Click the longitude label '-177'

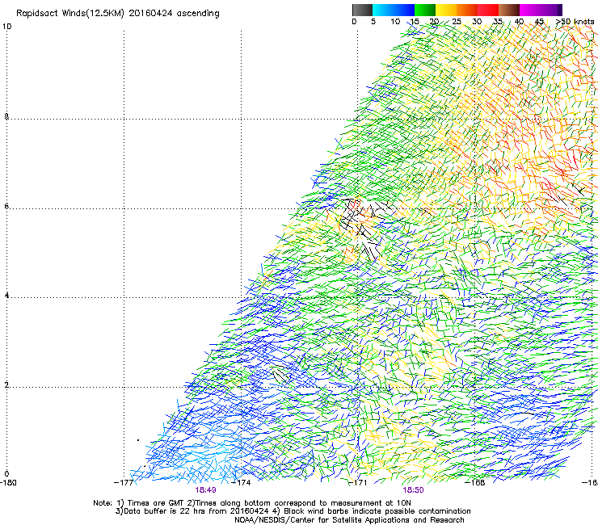coord(124,483)
